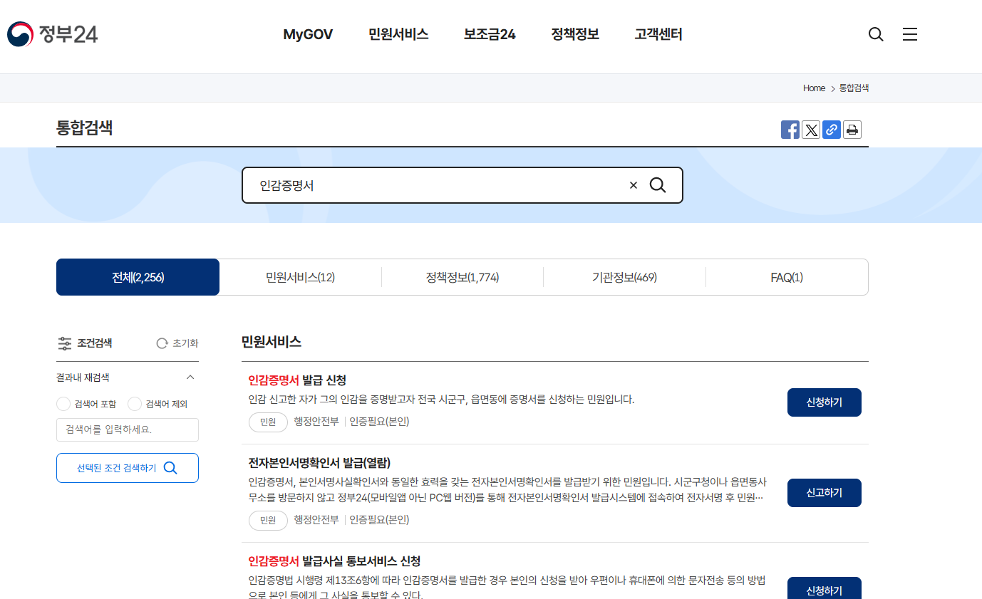Image resolution: width=982 pixels, height=599 pixels.
Task: Reset filters via the 초기화 icon
Action: pyautogui.click(x=162, y=343)
